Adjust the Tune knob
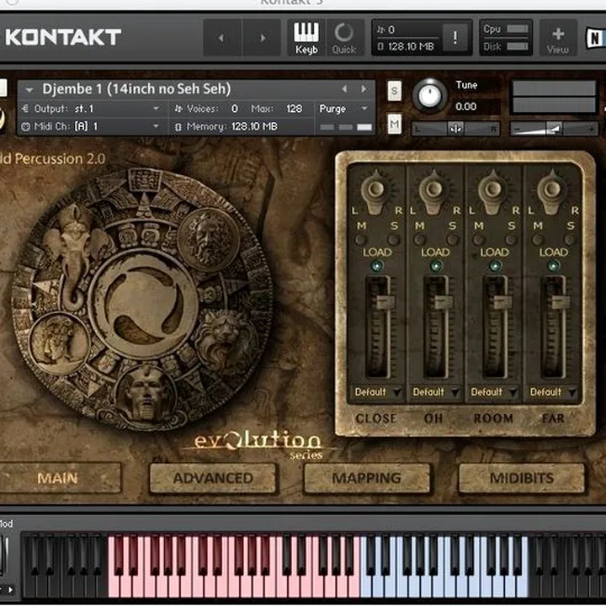 coord(429,95)
